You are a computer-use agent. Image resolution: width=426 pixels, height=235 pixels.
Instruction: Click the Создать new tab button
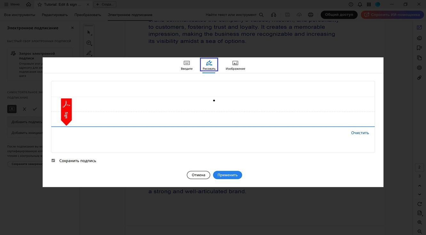(105, 4)
